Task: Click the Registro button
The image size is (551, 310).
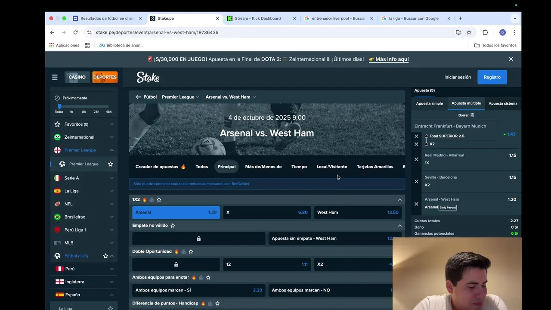Action: (492, 77)
